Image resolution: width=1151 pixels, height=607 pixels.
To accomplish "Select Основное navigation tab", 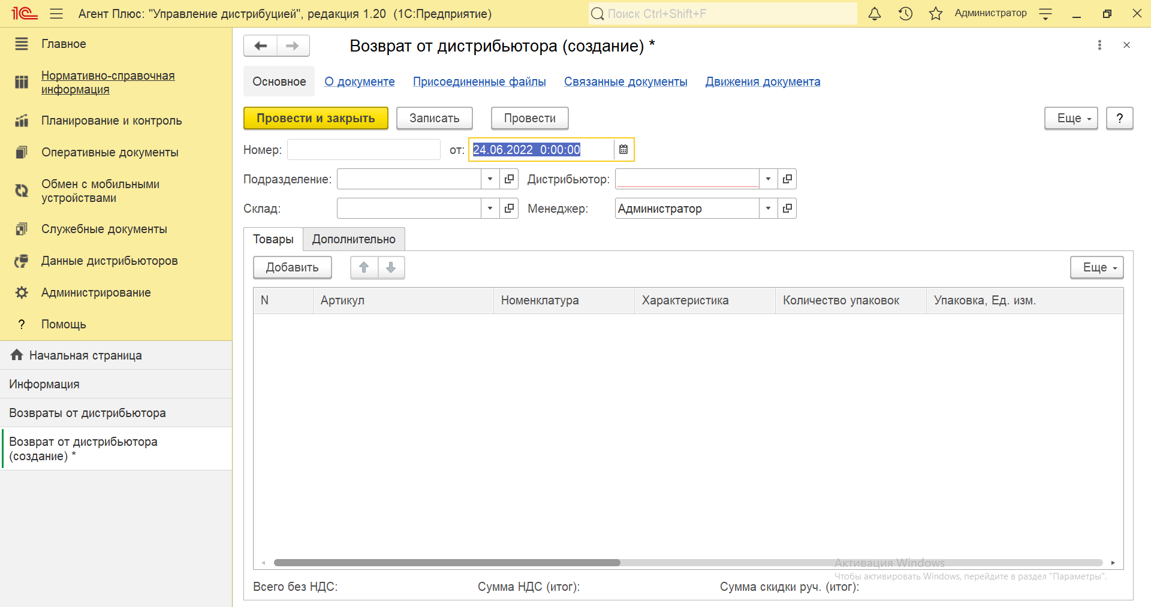I will click(x=279, y=81).
